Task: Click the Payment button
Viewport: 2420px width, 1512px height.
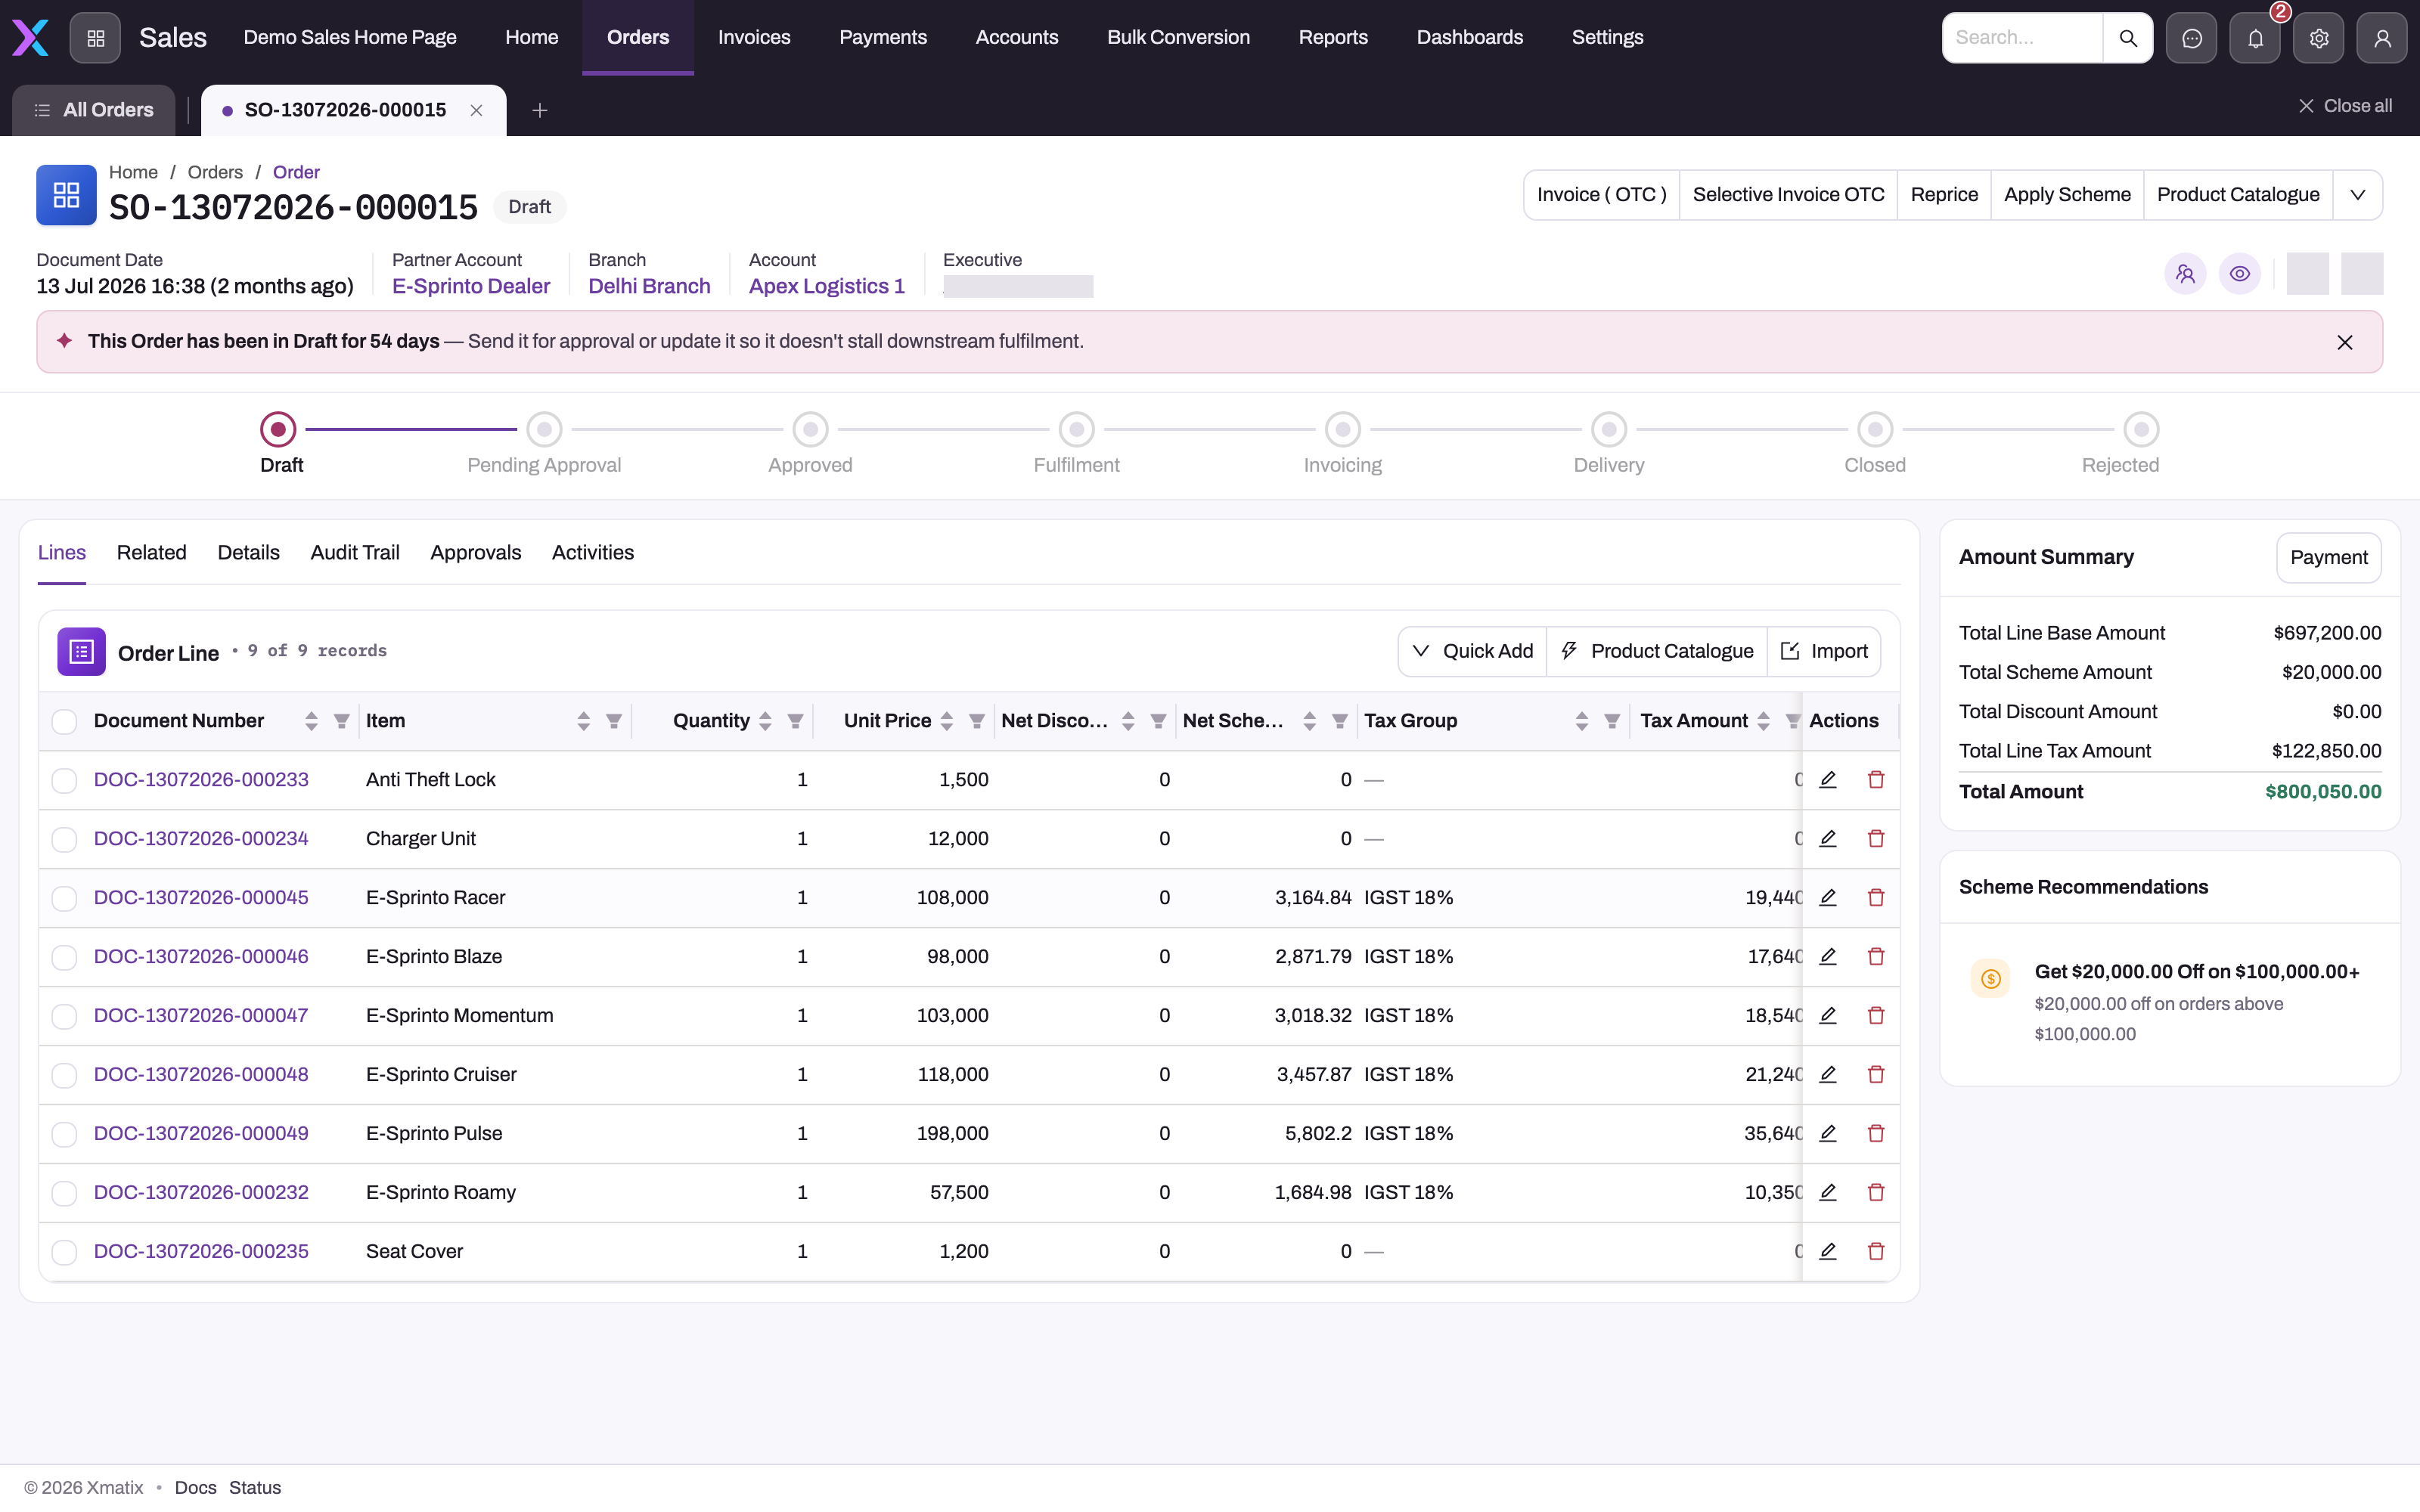Action: click(x=2328, y=557)
